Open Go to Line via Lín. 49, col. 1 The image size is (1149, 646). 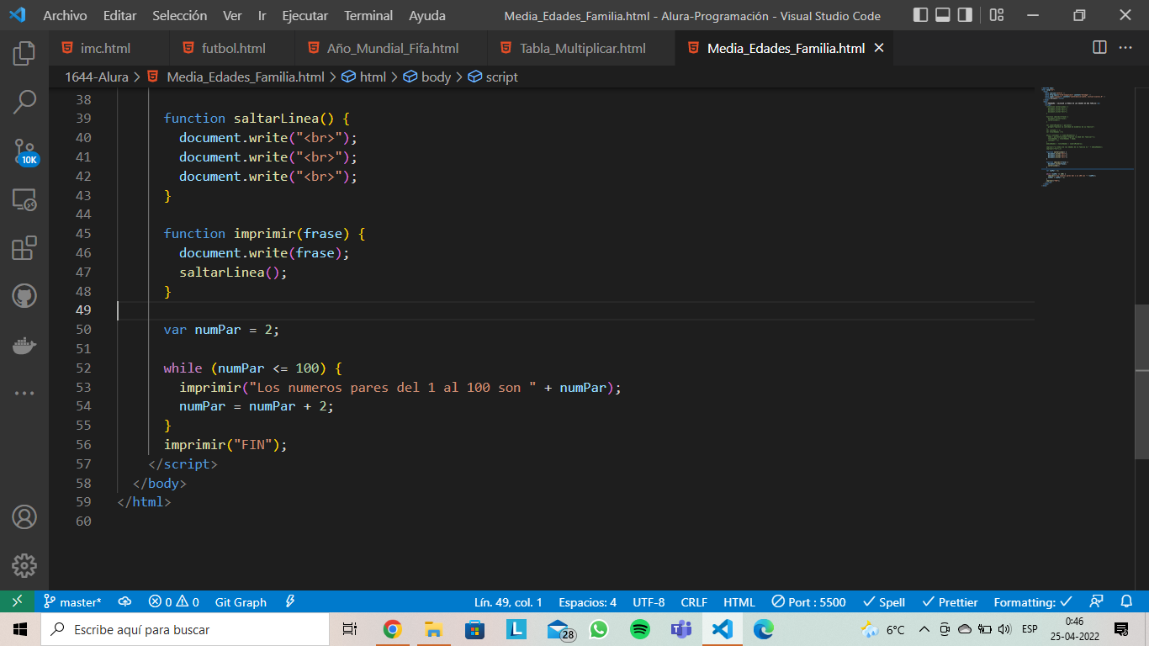pos(508,601)
